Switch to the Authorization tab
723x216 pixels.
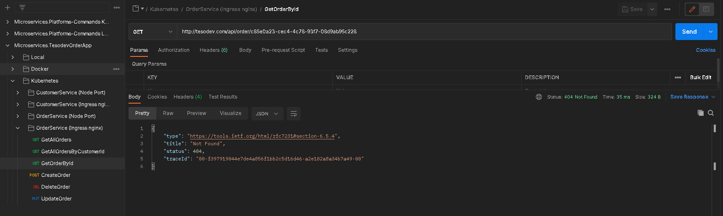174,50
